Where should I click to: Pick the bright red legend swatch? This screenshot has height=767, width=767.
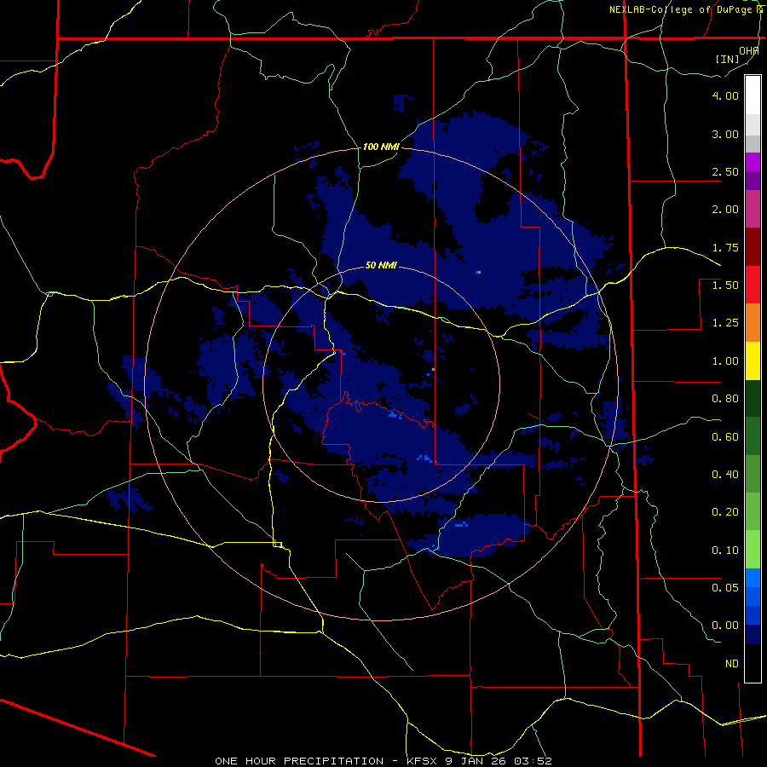click(x=753, y=285)
